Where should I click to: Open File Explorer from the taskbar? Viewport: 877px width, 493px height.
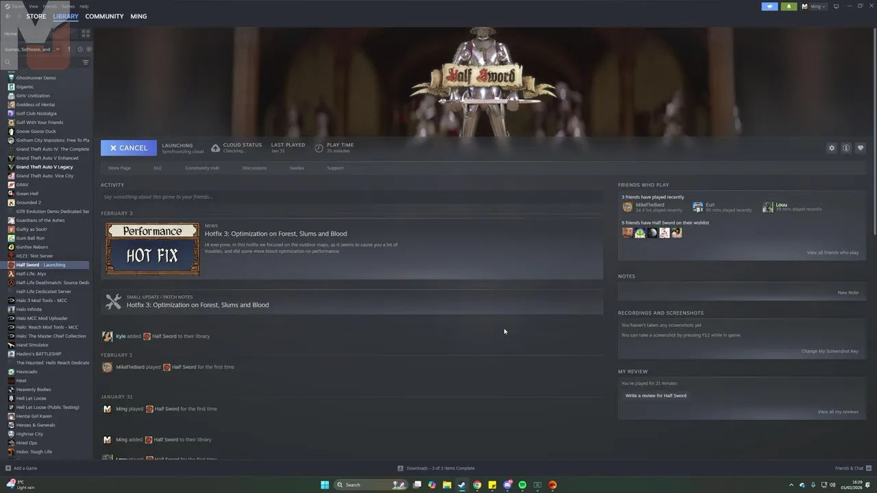(x=447, y=485)
